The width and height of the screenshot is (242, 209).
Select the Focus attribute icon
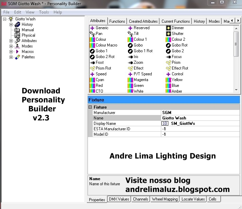[x=168, y=57]
